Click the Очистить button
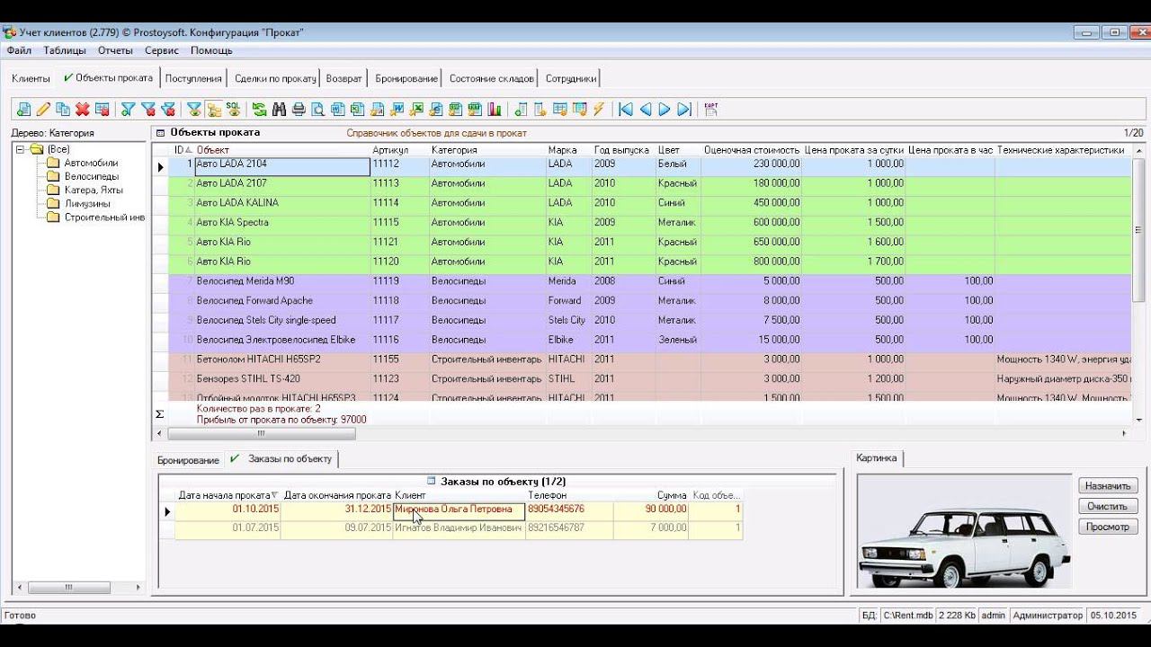The width and height of the screenshot is (1151, 647). 1108,507
